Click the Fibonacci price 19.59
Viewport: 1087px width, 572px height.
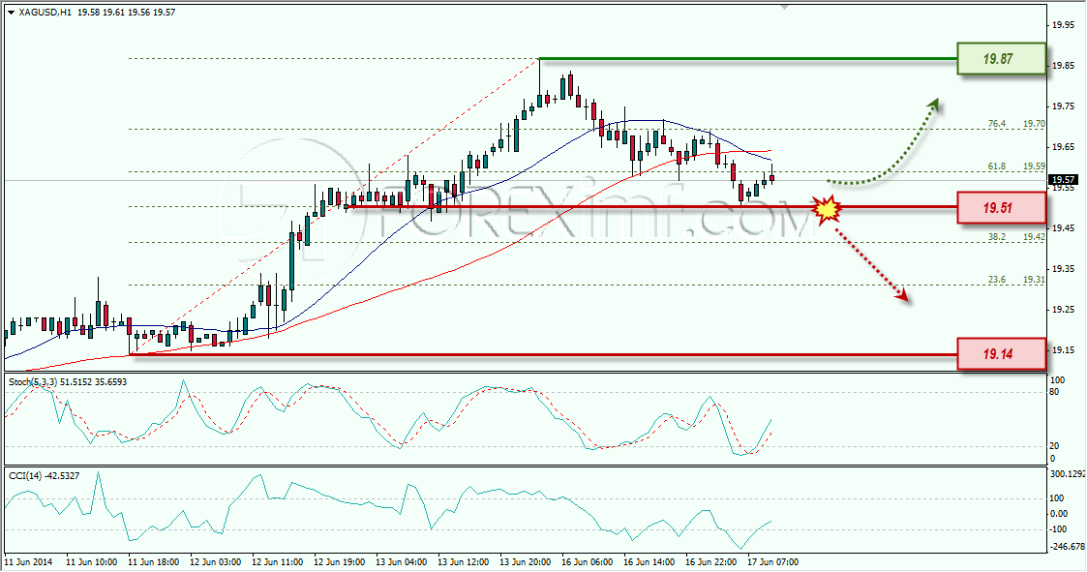[x=1034, y=167]
